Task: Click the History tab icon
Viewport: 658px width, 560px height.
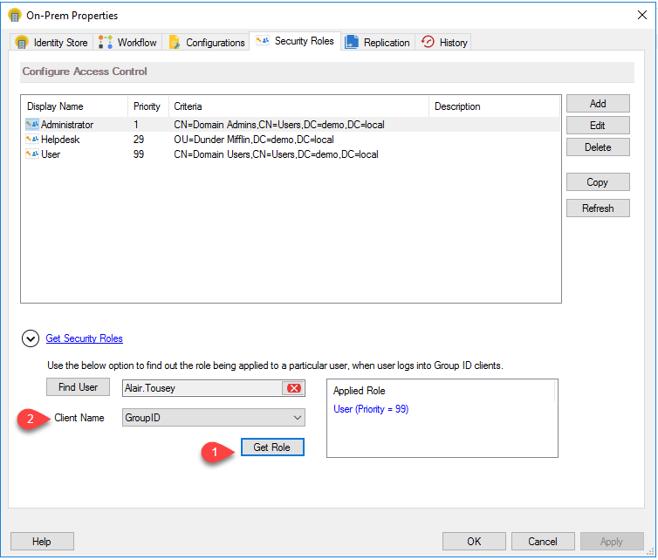Action: tap(428, 42)
